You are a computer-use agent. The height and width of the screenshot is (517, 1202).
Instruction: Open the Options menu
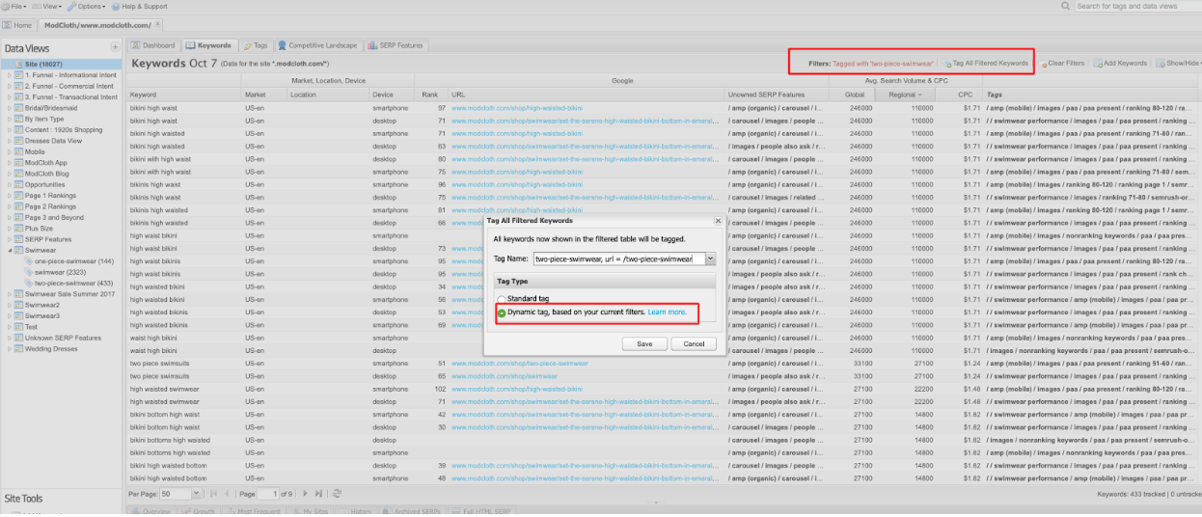coord(89,6)
